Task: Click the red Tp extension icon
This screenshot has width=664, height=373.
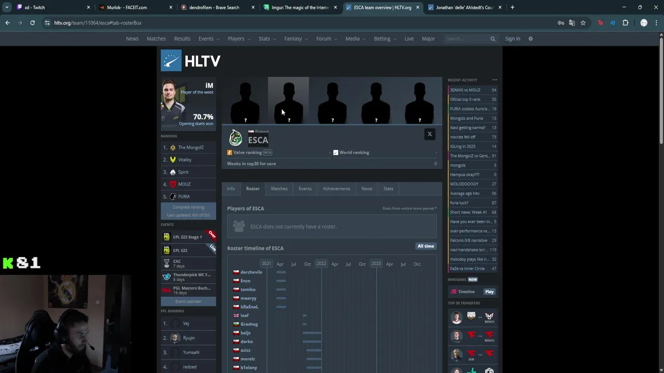Action: pyautogui.click(x=601, y=23)
